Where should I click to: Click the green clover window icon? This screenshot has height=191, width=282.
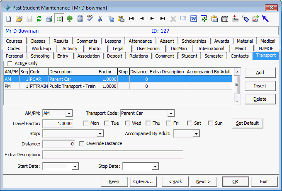[x=204, y=19]
